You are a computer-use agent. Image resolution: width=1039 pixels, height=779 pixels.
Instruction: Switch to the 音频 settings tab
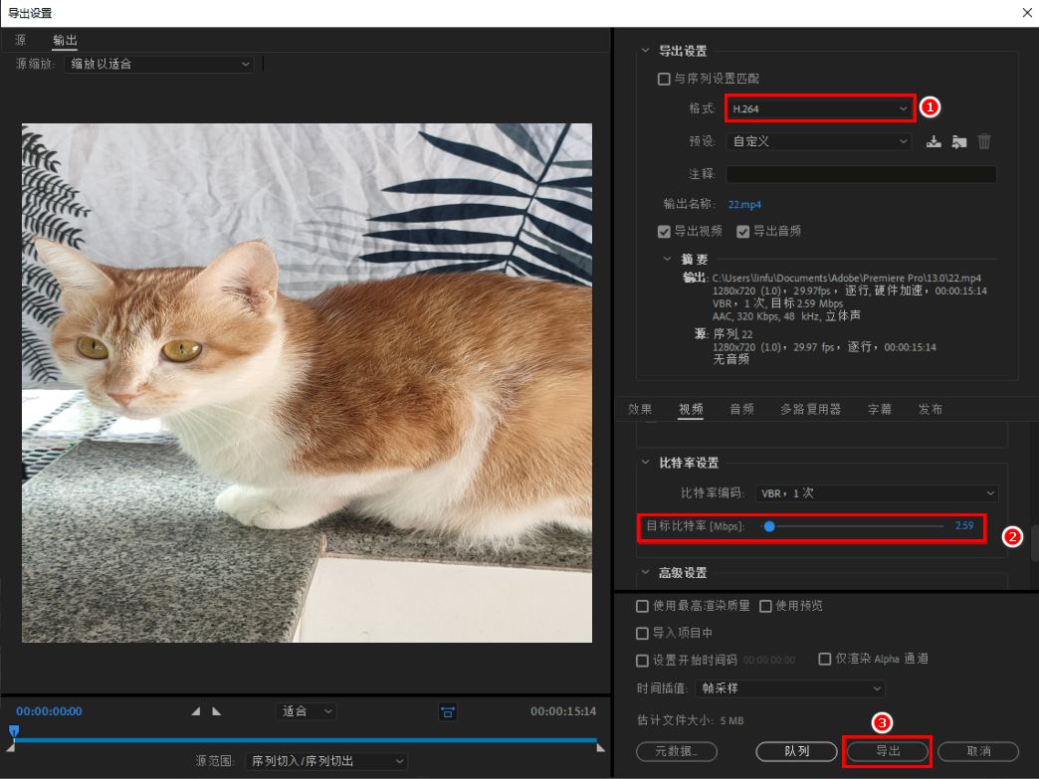(x=741, y=408)
